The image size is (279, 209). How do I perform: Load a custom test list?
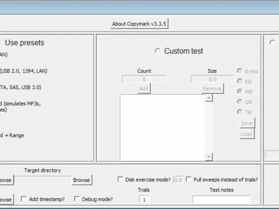[x=247, y=134]
